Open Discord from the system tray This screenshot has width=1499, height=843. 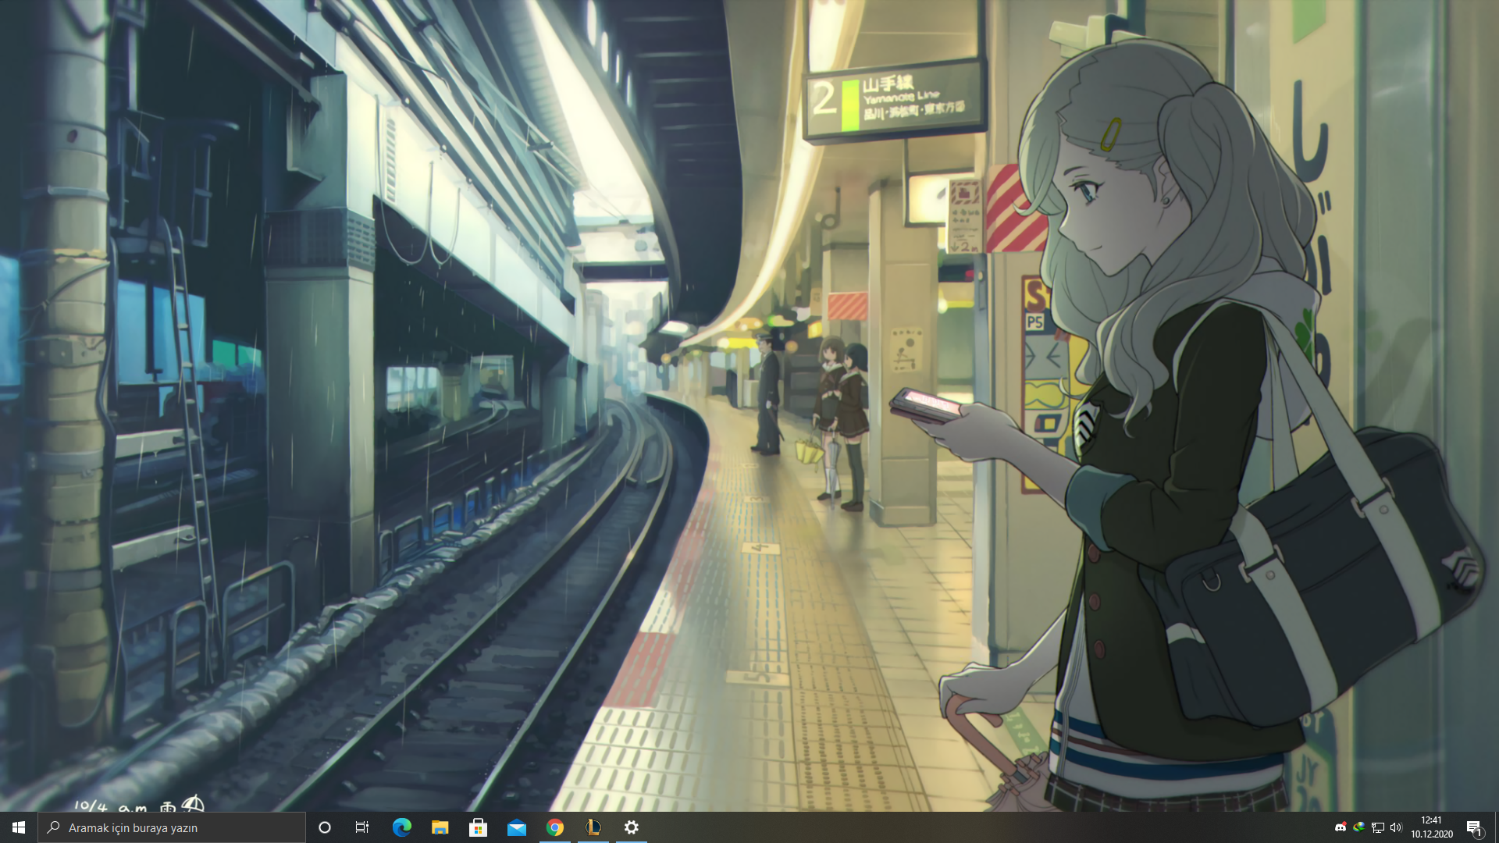pyautogui.click(x=1341, y=827)
